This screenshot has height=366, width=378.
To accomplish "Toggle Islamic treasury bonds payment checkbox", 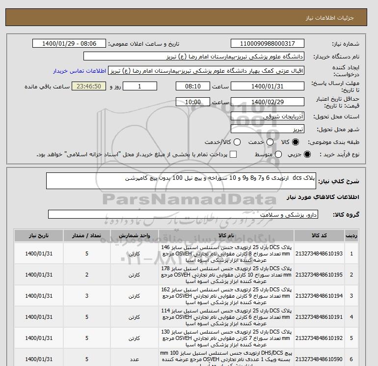I will pos(233,154).
